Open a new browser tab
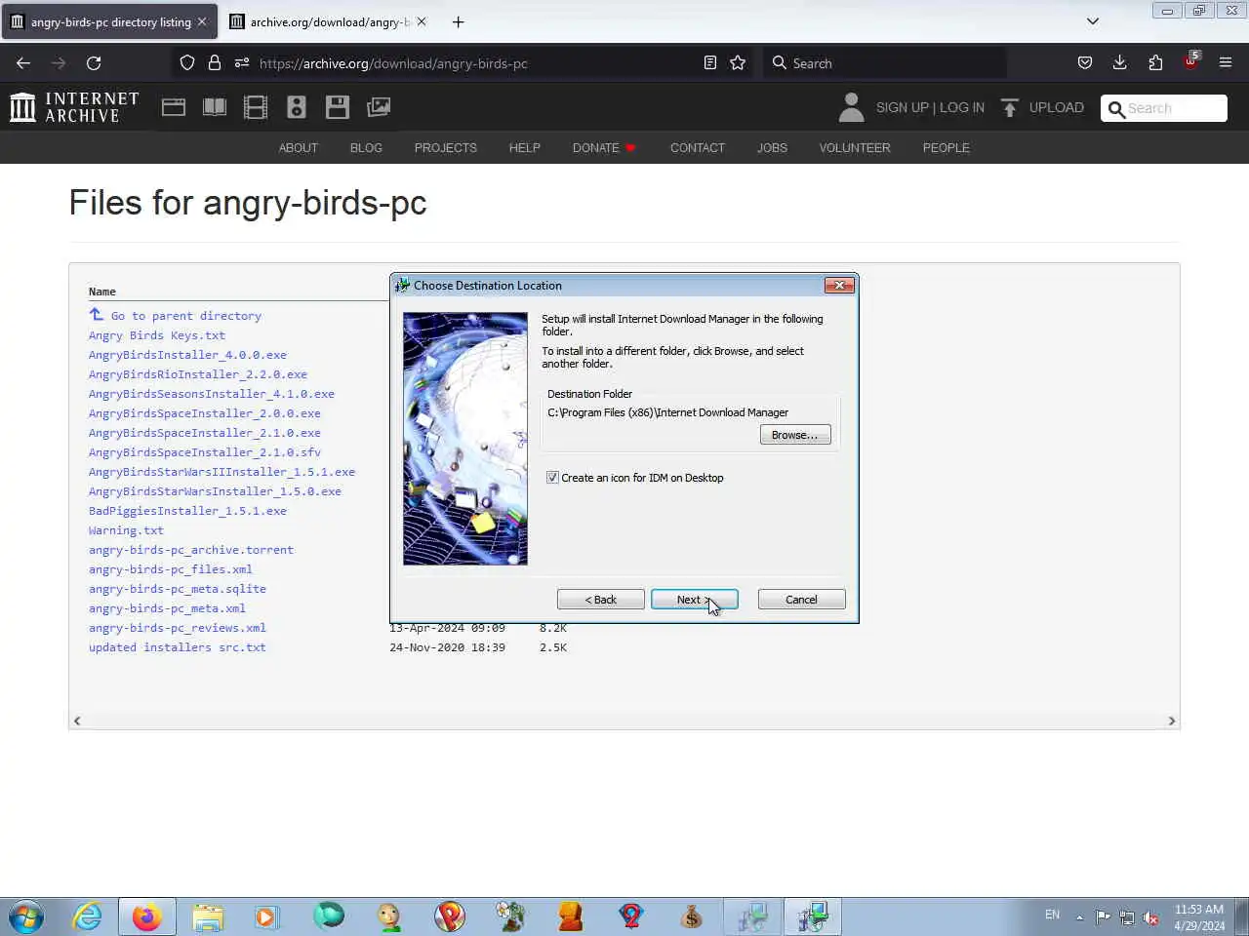The width and height of the screenshot is (1249, 936). 459,21
